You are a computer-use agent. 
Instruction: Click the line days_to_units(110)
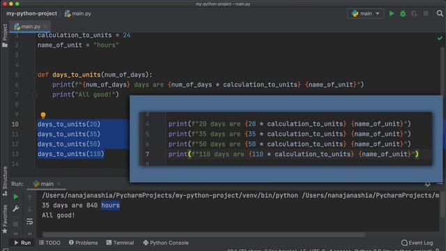(x=71, y=154)
